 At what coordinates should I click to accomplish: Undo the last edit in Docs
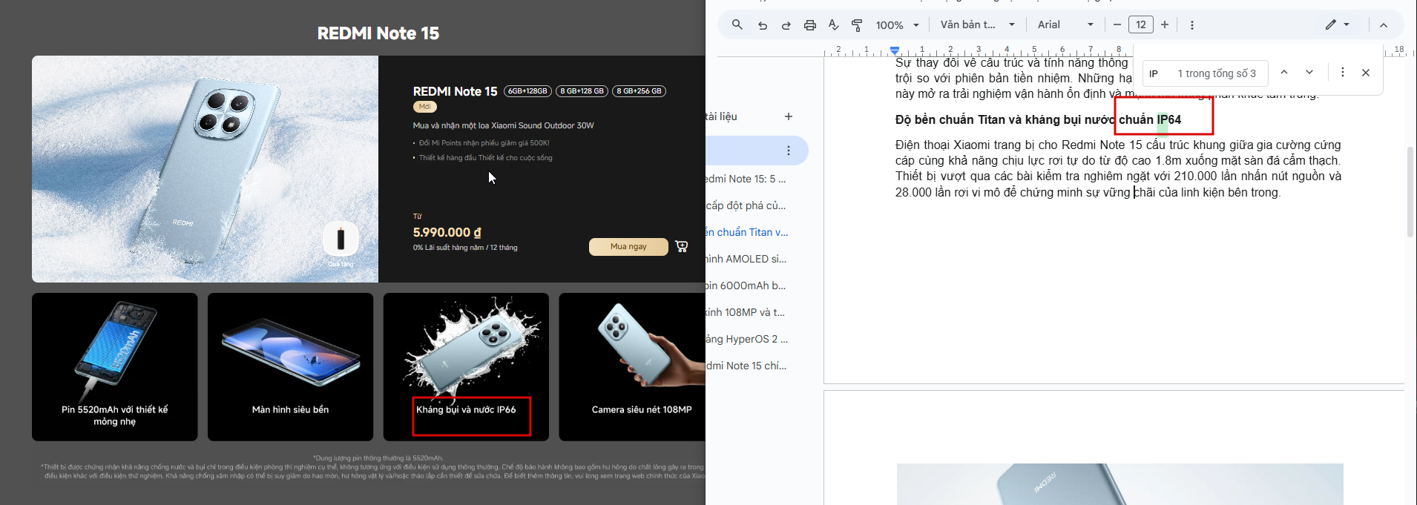click(762, 25)
